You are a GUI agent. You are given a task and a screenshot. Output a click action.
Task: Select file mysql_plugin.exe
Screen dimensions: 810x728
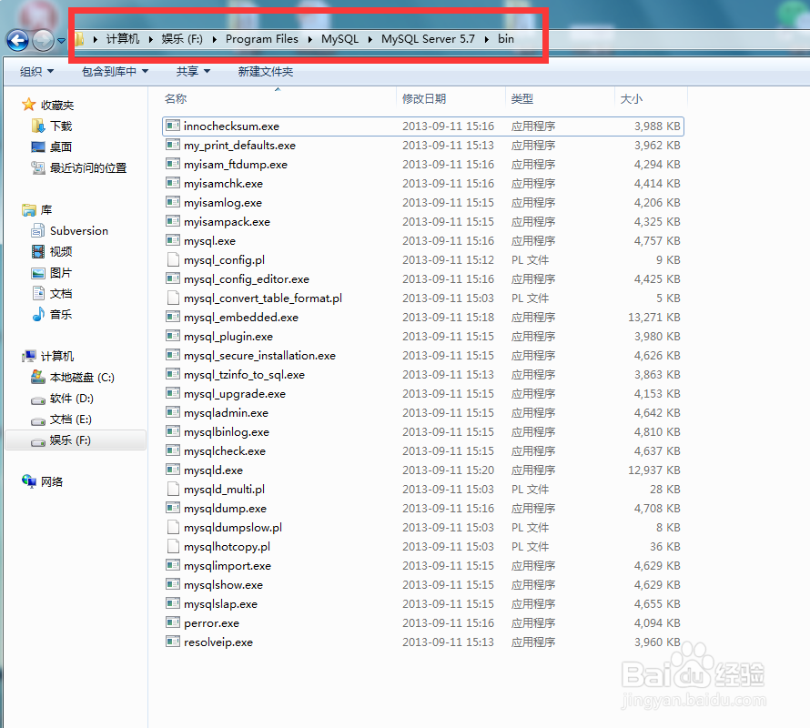pos(228,337)
